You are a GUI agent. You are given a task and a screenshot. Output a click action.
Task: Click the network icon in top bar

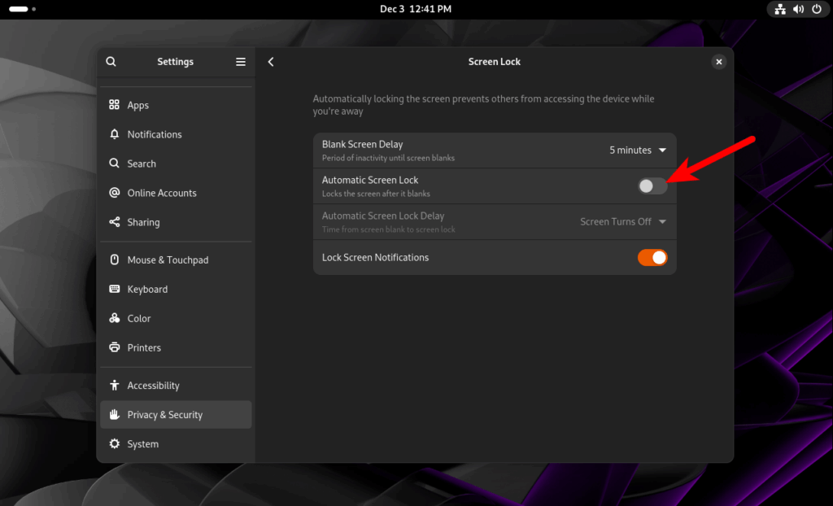tap(780, 9)
